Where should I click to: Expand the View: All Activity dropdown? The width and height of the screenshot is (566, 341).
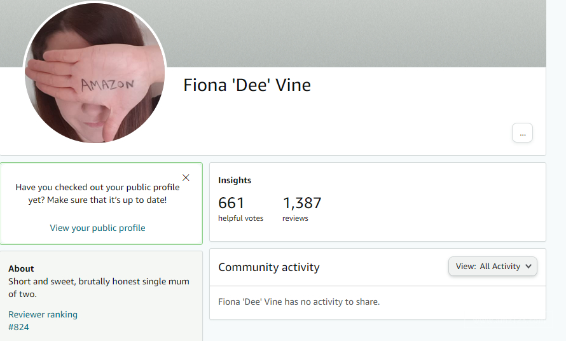[x=493, y=266]
